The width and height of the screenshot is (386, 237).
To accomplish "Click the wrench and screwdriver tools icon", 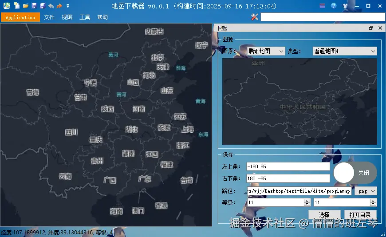I will 255,17.
